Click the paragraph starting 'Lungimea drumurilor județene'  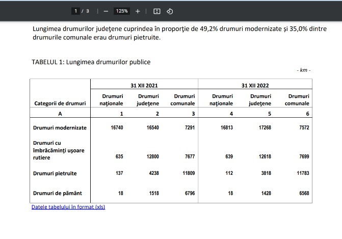[x=179, y=33]
